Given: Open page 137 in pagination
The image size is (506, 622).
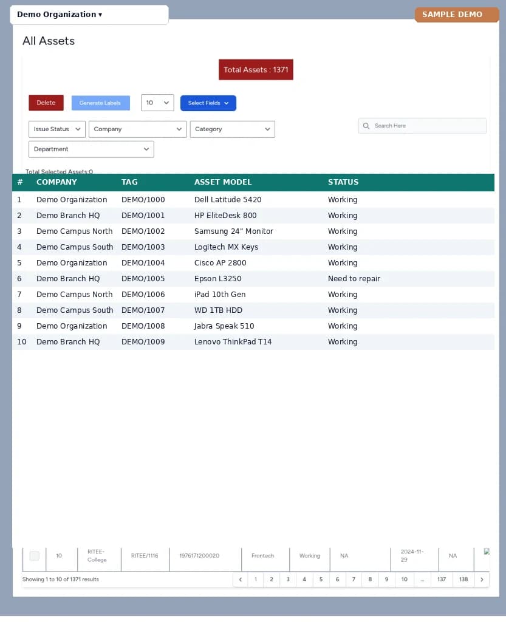Looking at the screenshot, I should 442,579.
